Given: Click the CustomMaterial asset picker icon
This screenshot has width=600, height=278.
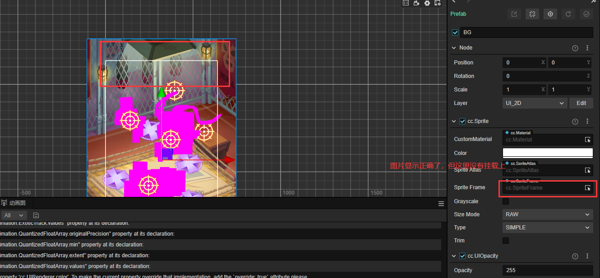Looking at the screenshot, I should click(x=588, y=140).
